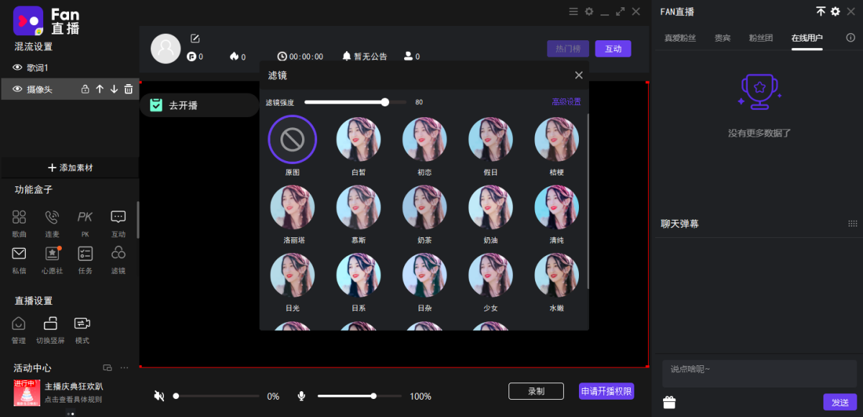Screen dimensions: 863x417
Task: Select the 滤镜 filter icon in 功能盒子
Action: pos(118,253)
